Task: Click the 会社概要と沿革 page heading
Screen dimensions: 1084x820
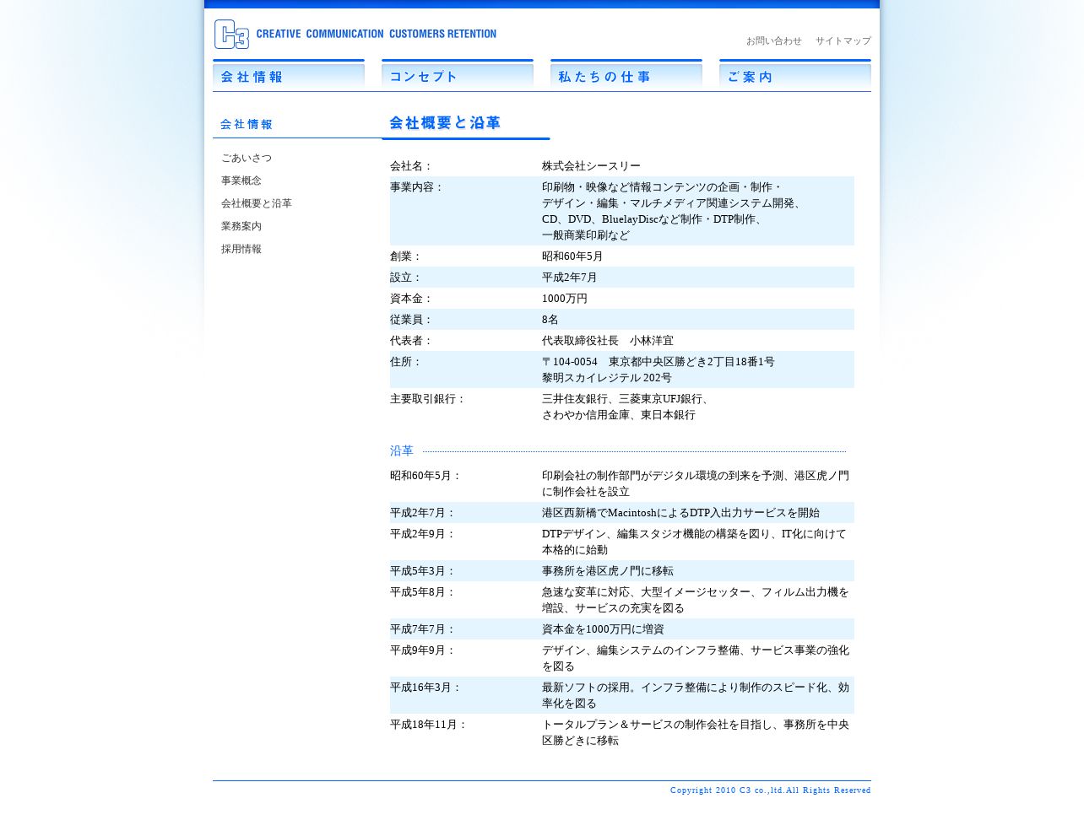Action: (445, 123)
